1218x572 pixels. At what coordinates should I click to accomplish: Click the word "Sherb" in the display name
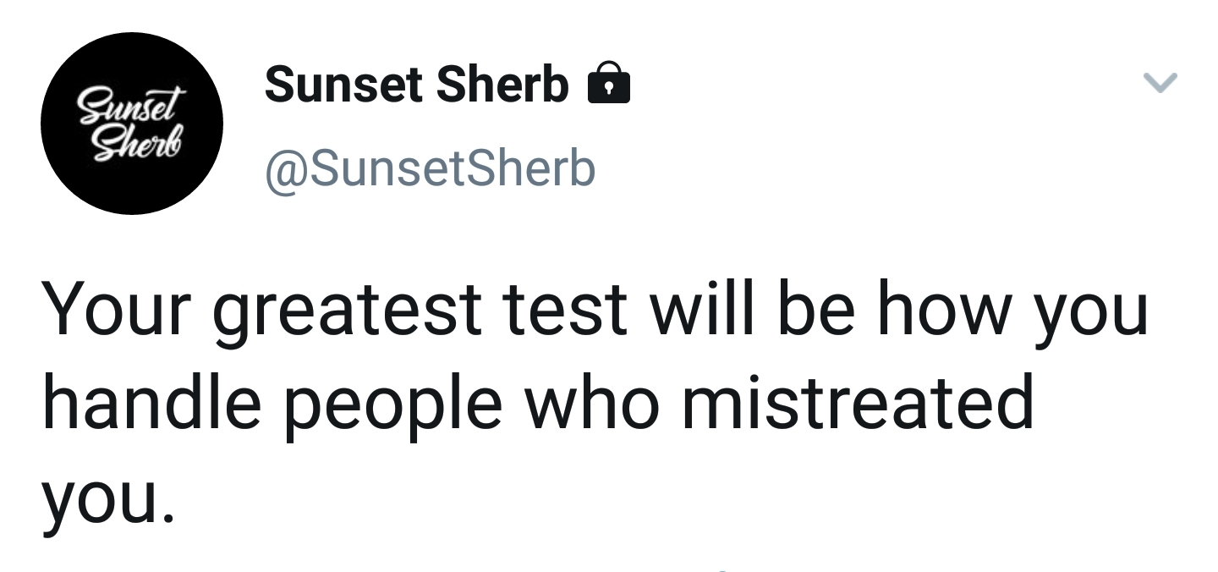click(502, 84)
